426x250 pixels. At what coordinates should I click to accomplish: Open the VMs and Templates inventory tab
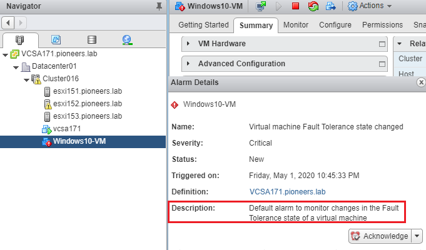56,39
